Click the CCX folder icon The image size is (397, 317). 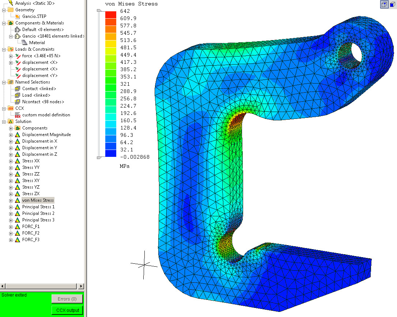tap(11, 108)
